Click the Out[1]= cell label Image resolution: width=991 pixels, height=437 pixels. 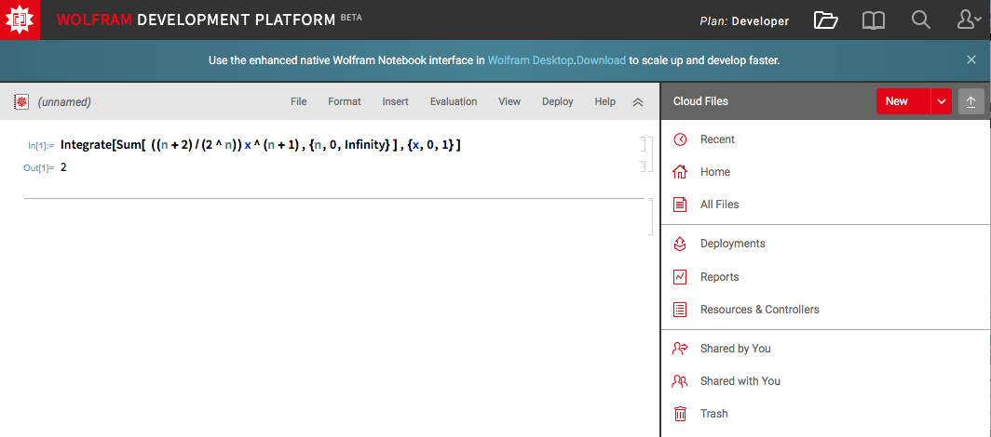pos(38,168)
